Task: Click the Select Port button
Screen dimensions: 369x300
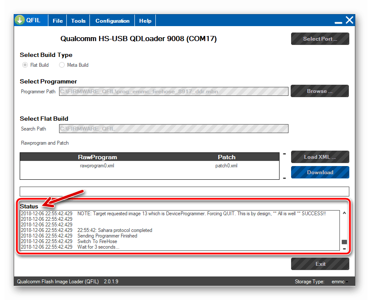Action: (x=320, y=39)
